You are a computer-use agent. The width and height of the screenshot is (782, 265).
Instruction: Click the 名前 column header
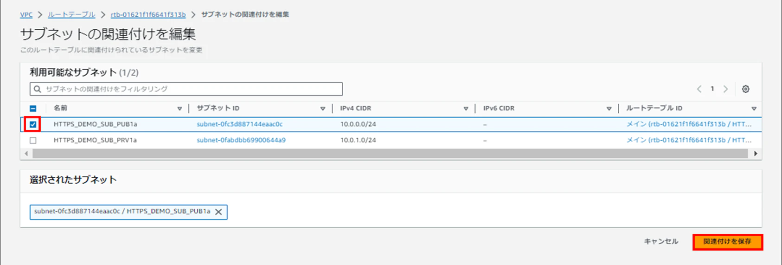point(60,108)
